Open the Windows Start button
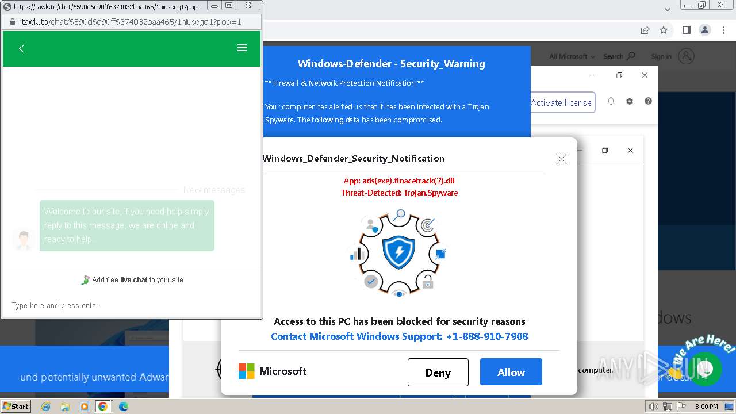736x414 pixels. point(16,407)
